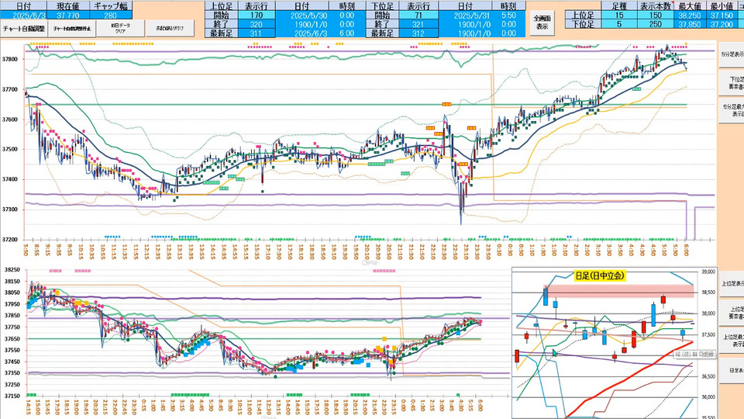
Task: Click the fourth top-left macro button beside 前日データクリア
Action: point(170,29)
